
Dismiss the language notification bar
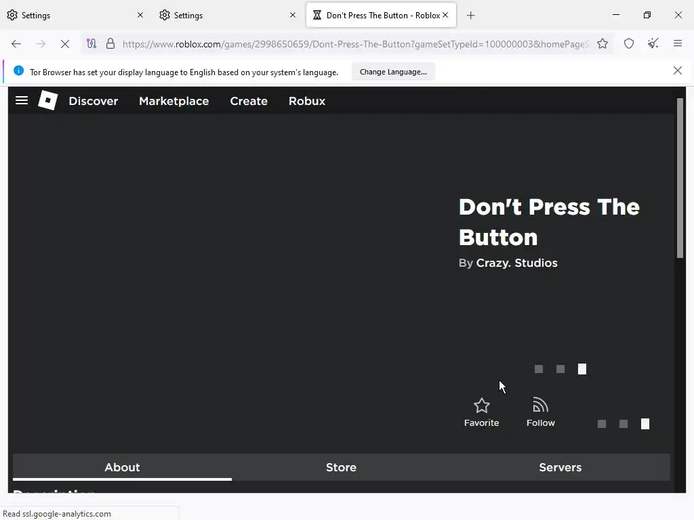[x=678, y=70]
